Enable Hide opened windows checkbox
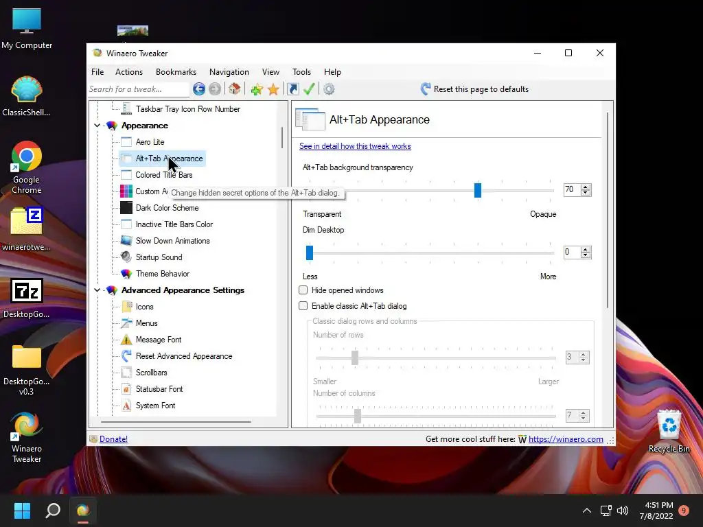This screenshot has width=703, height=527. pos(303,290)
